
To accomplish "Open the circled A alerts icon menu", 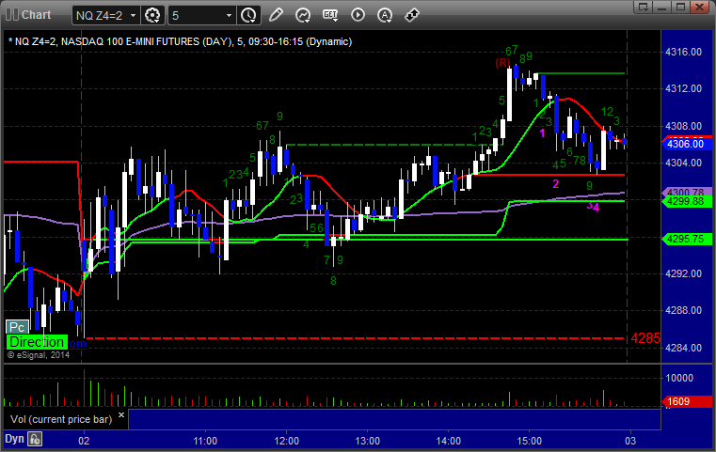I will coord(385,15).
